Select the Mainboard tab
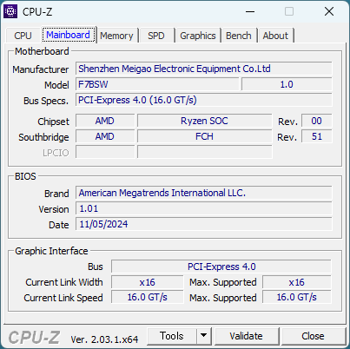 coord(69,35)
